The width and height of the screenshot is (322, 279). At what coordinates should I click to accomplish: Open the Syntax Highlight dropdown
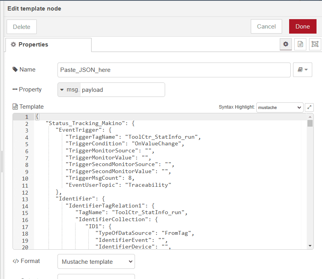(x=279, y=107)
